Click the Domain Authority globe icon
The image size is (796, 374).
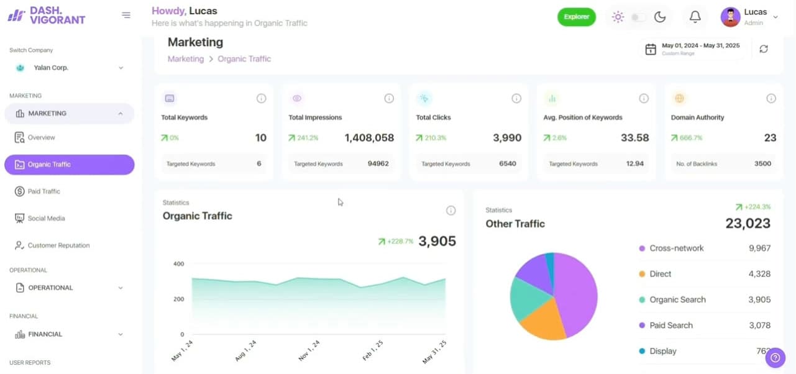(679, 98)
